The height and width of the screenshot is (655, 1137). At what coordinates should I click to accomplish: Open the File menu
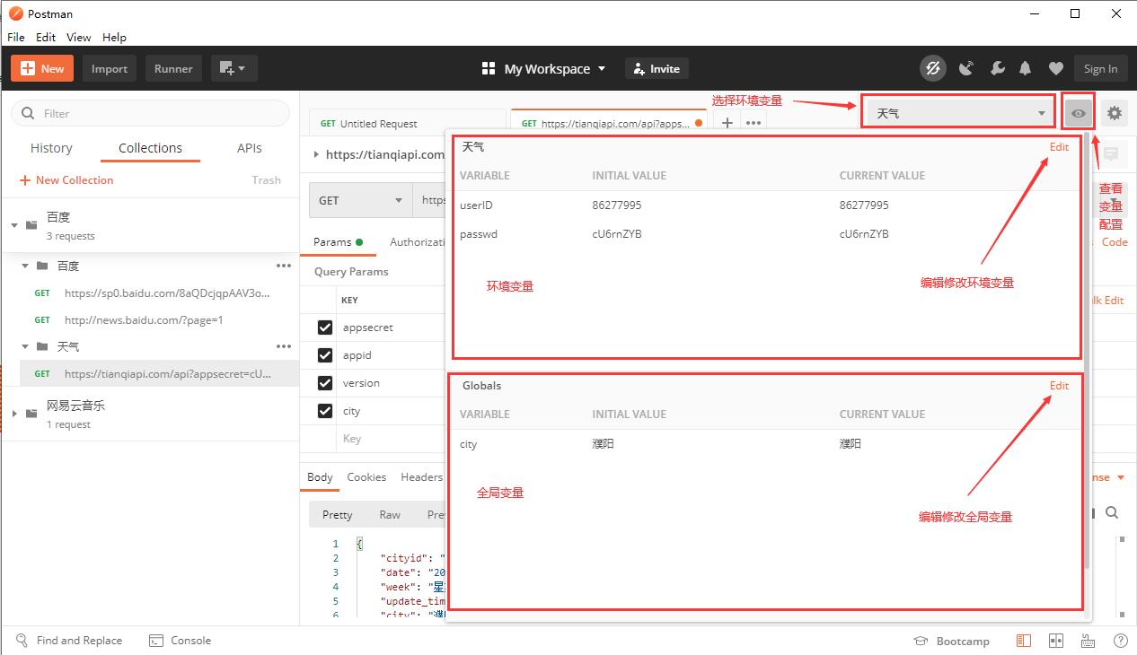pyautogui.click(x=16, y=37)
